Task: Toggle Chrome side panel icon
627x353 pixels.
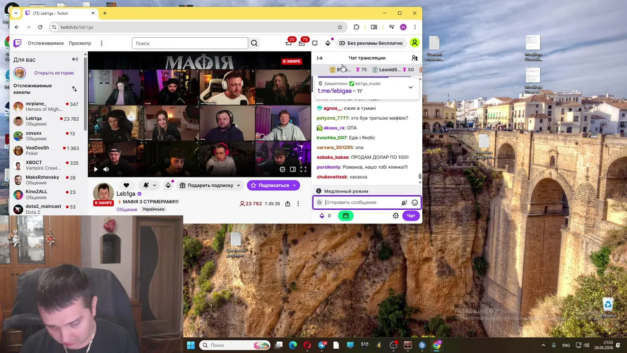Action: point(374,27)
